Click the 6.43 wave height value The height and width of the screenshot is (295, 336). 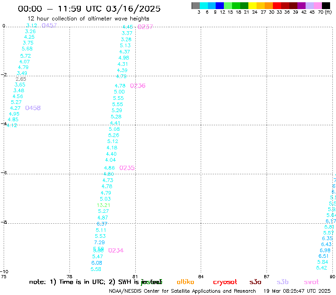(326, 245)
